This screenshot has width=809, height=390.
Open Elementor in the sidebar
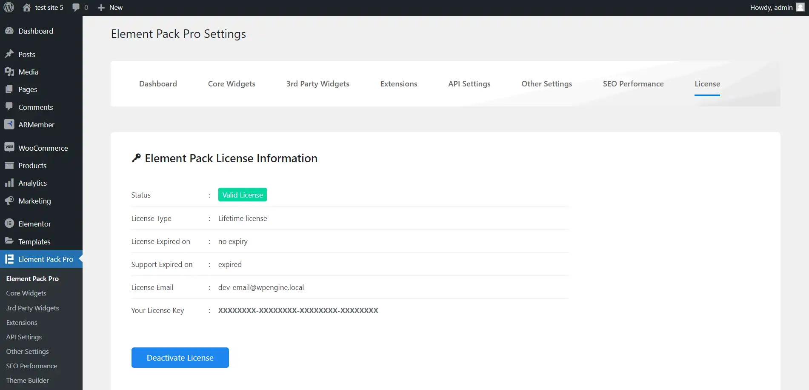(34, 224)
